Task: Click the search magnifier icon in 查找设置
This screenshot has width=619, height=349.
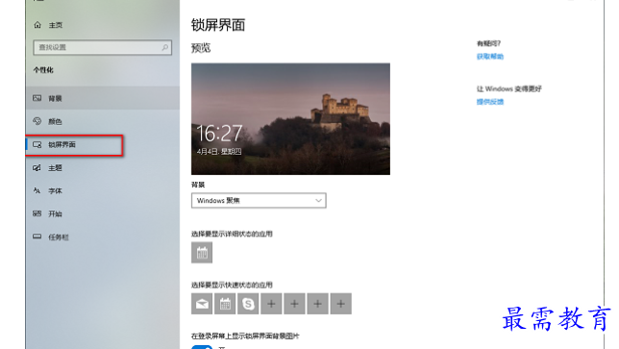Action: (x=165, y=47)
